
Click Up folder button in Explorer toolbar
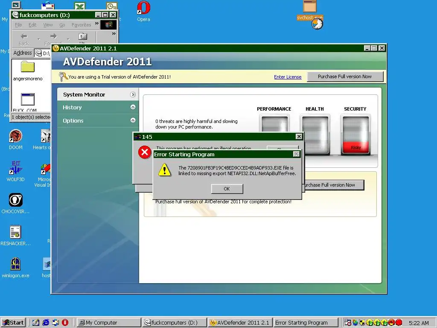tap(82, 38)
